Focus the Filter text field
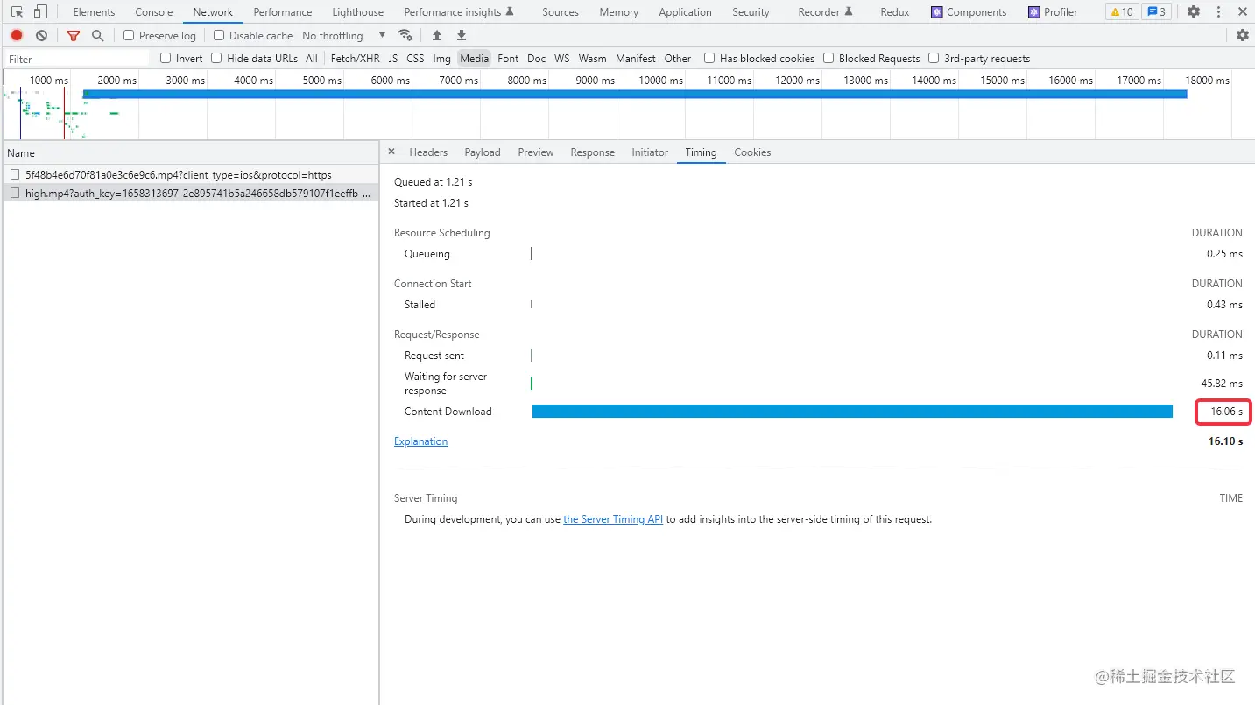 (x=77, y=59)
